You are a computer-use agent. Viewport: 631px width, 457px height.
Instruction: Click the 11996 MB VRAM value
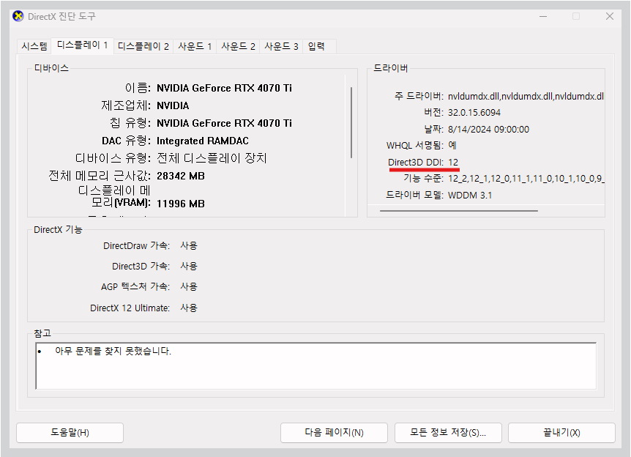pyautogui.click(x=181, y=204)
